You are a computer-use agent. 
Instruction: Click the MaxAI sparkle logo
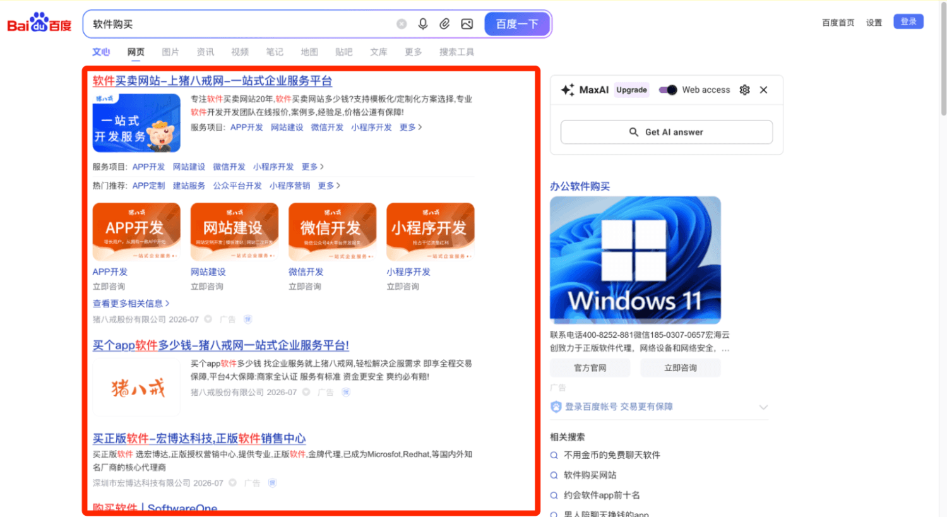click(568, 90)
